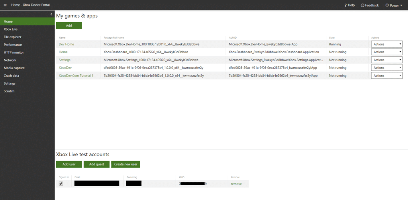
Task: Click the Name column header
Action: tap(62, 38)
